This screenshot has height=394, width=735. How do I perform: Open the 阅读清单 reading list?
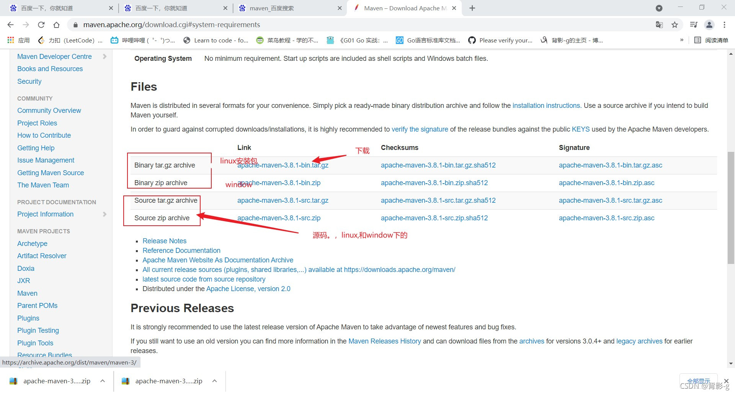(x=711, y=40)
